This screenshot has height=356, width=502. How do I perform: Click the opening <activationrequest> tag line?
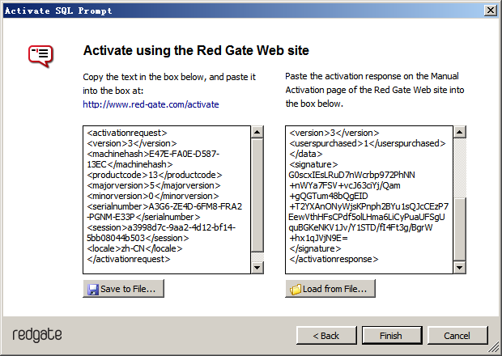[127, 133]
